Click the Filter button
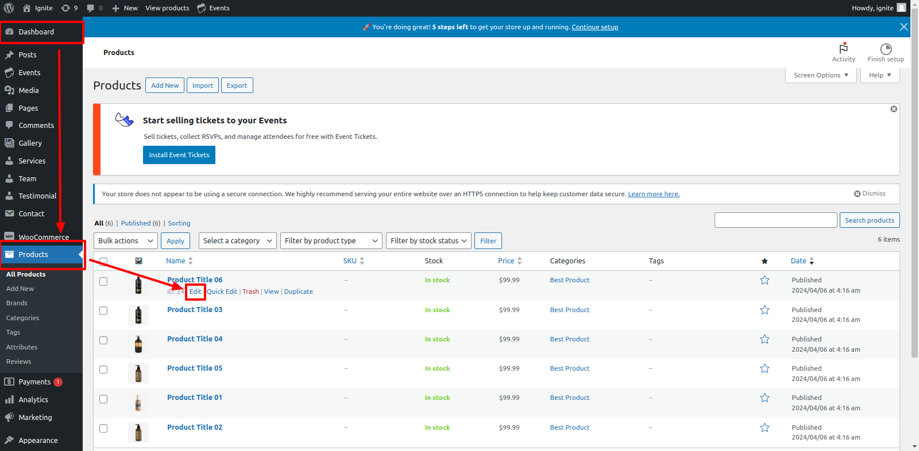The width and height of the screenshot is (919, 451). (488, 241)
